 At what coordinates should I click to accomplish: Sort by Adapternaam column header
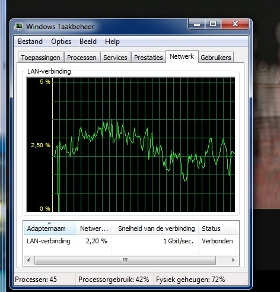[49, 228]
